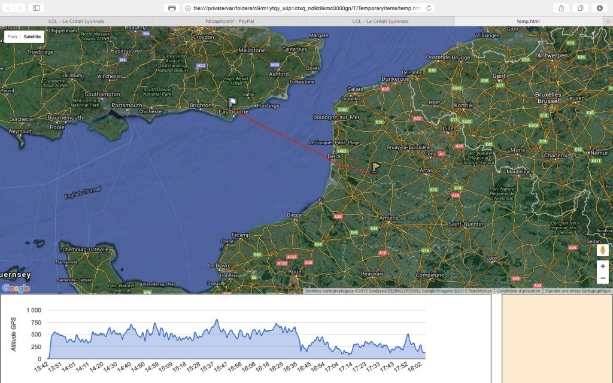The width and height of the screenshot is (613, 383).
Task: Click the Southampton city label
Action: click(102, 94)
